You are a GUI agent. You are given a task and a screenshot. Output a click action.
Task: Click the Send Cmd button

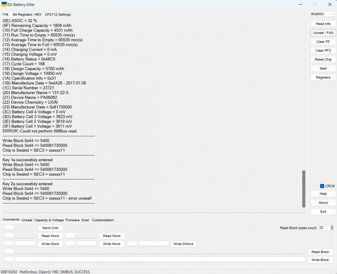(50, 228)
